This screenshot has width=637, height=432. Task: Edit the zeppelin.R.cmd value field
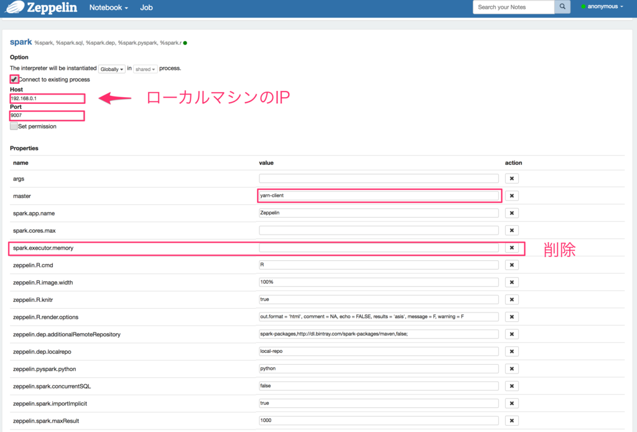coord(379,265)
